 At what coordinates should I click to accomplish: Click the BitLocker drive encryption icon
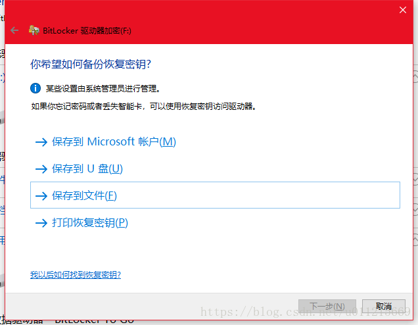click(x=34, y=30)
